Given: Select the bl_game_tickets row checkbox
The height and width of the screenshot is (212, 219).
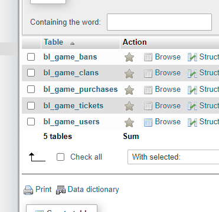Looking at the screenshot, I should (31, 106).
